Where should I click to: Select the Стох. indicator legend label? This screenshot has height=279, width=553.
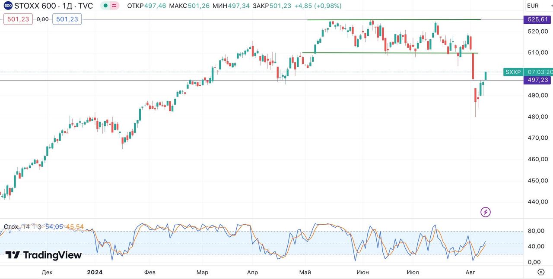tap(11, 227)
